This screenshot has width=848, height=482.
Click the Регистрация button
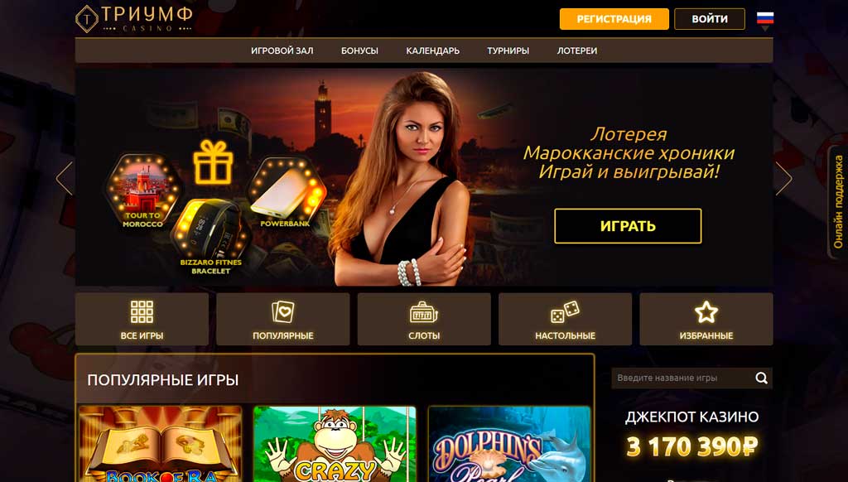click(614, 19)
